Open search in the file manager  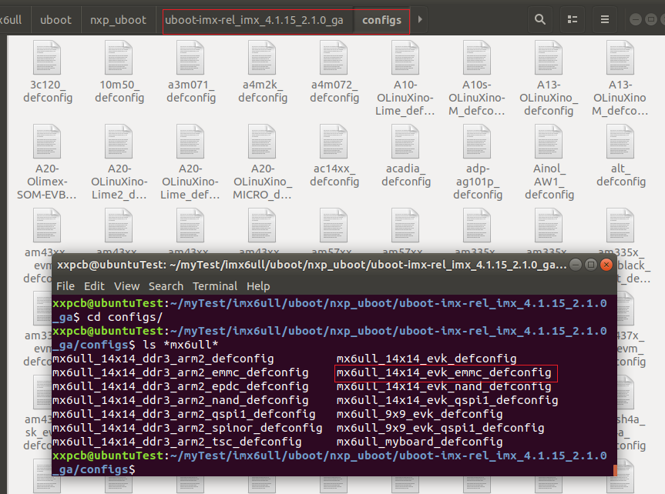540,19
